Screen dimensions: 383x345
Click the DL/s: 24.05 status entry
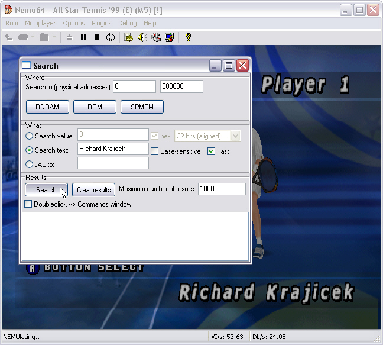pyautogui.click(x=269, y=337)
